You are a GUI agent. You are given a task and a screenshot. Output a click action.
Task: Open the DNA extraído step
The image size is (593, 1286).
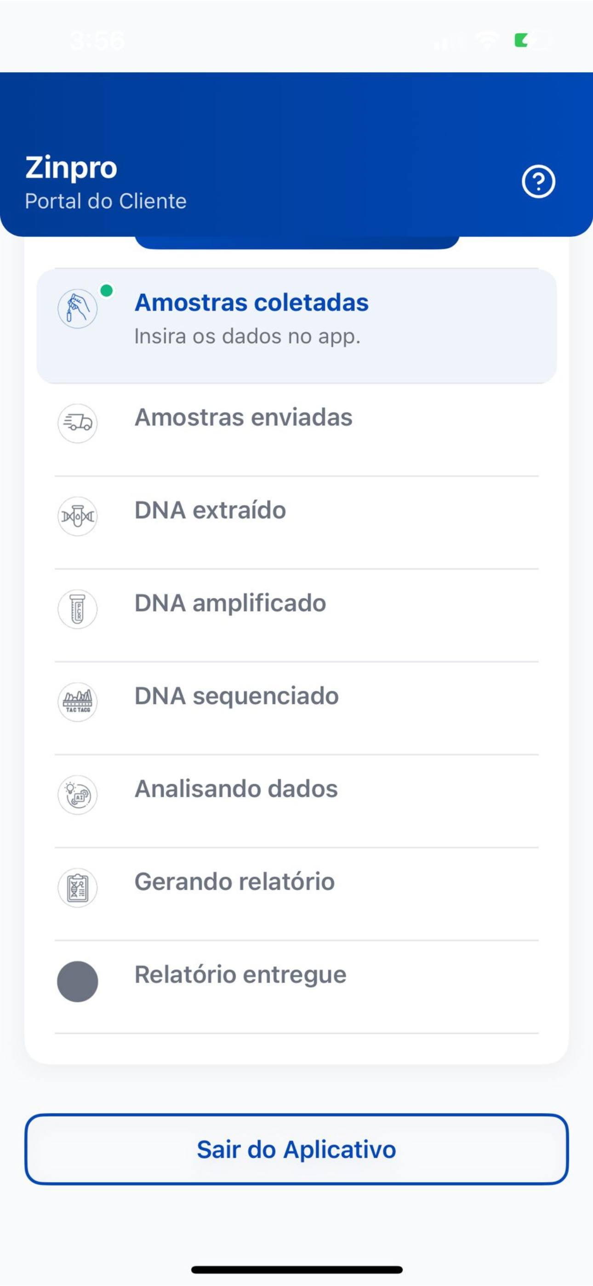[296, 522]
